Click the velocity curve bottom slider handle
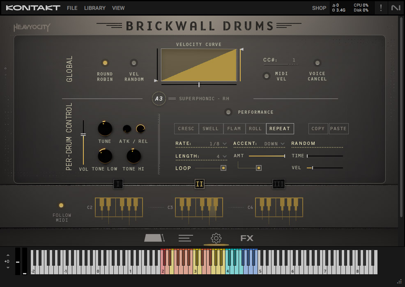 click(x=199, y=85)
